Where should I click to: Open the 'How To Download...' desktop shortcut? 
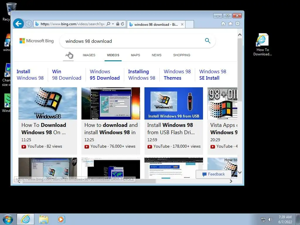[x=262, y=45]
